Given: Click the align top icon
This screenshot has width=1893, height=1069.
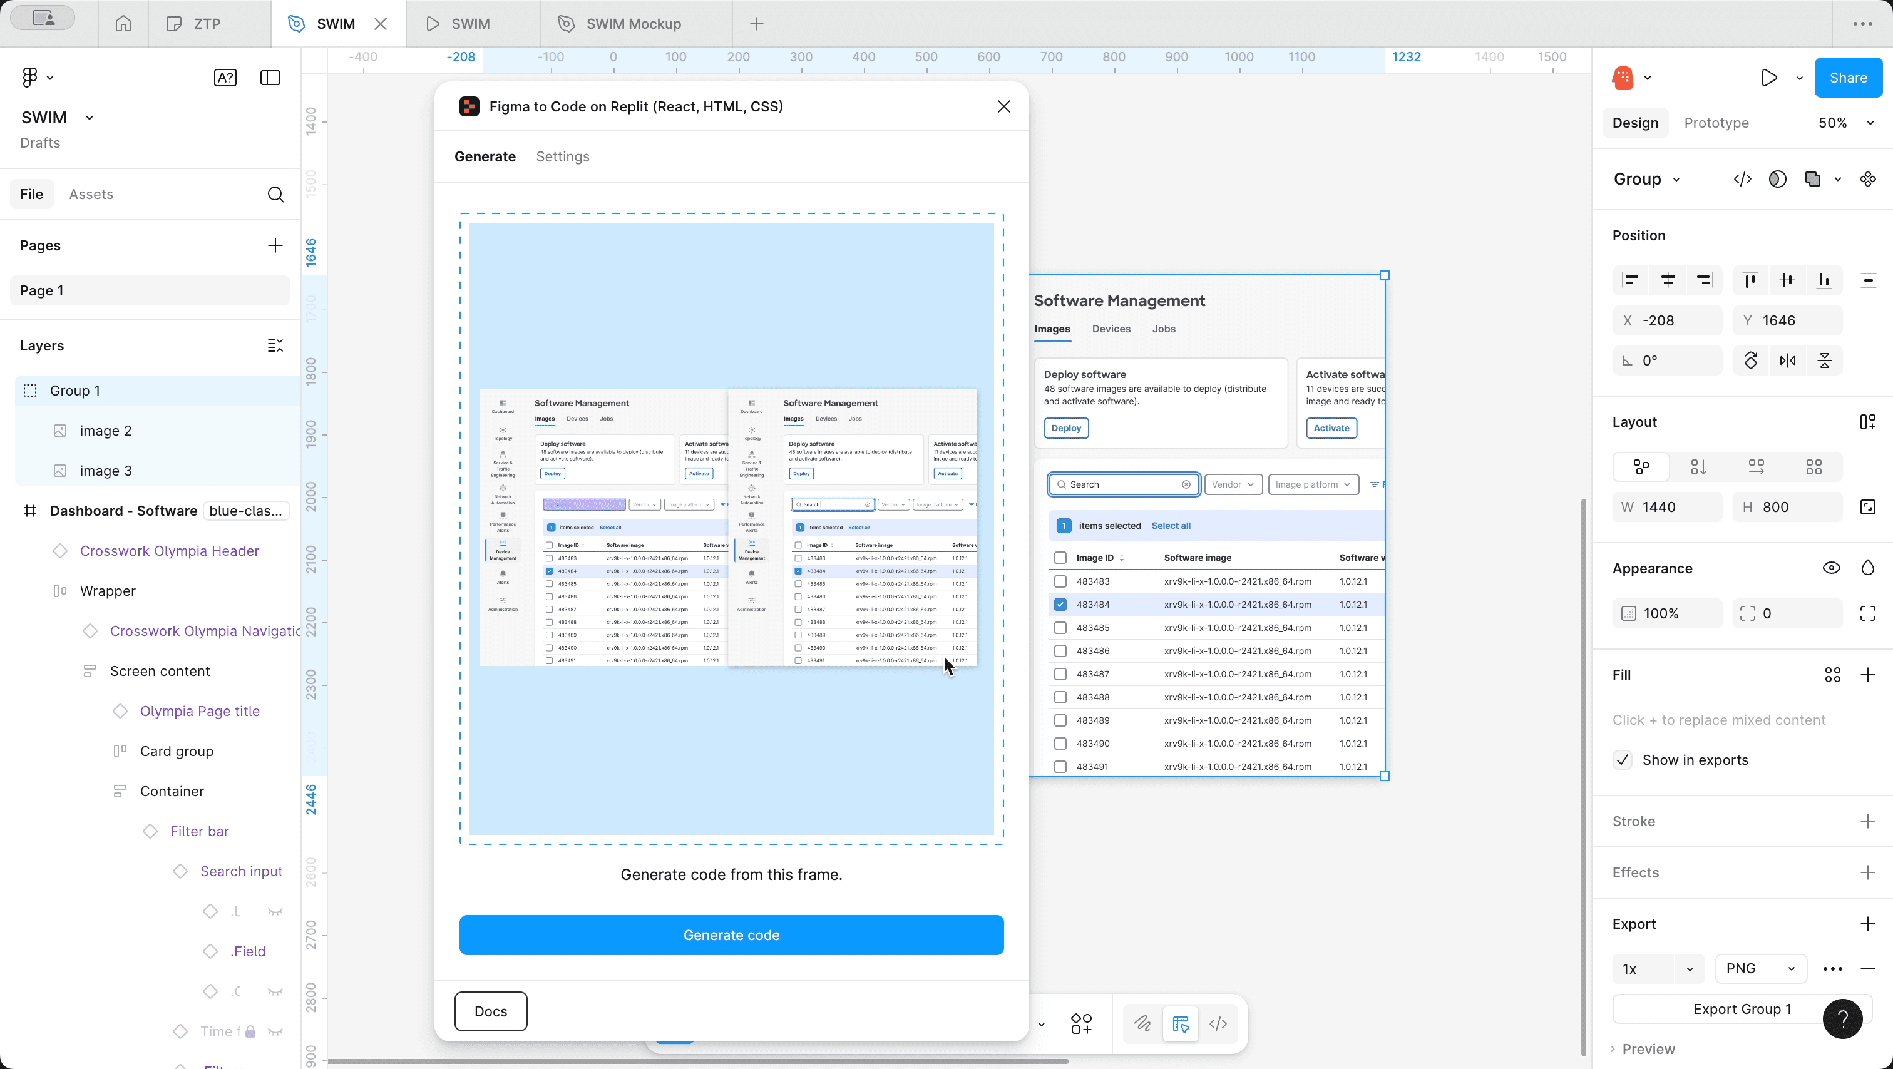Looking at the screenshot, I should 1750,280.
